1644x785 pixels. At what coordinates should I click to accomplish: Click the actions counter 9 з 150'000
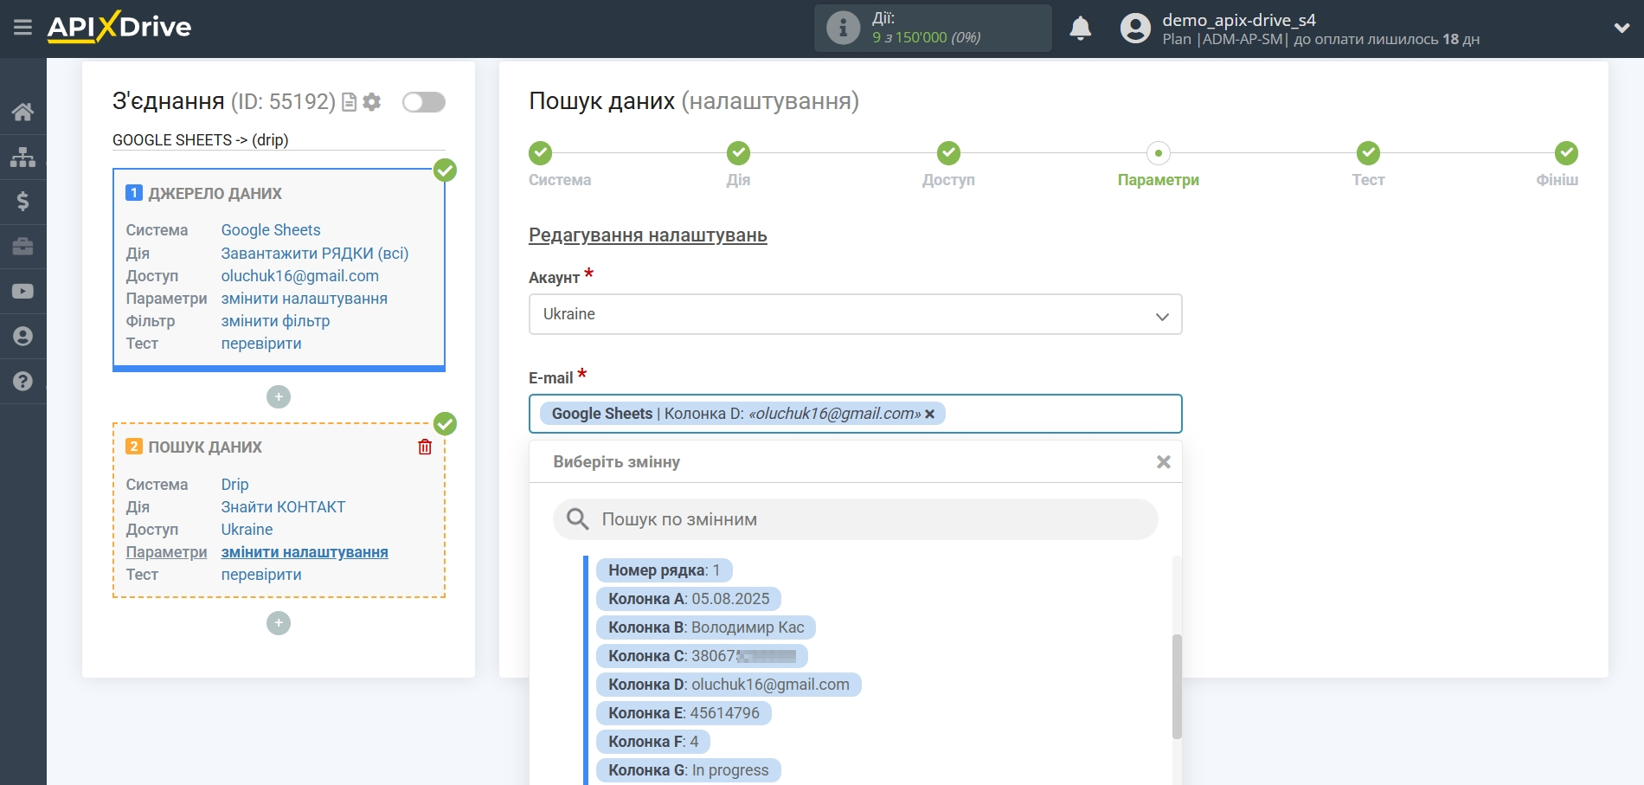click(926, 38)
